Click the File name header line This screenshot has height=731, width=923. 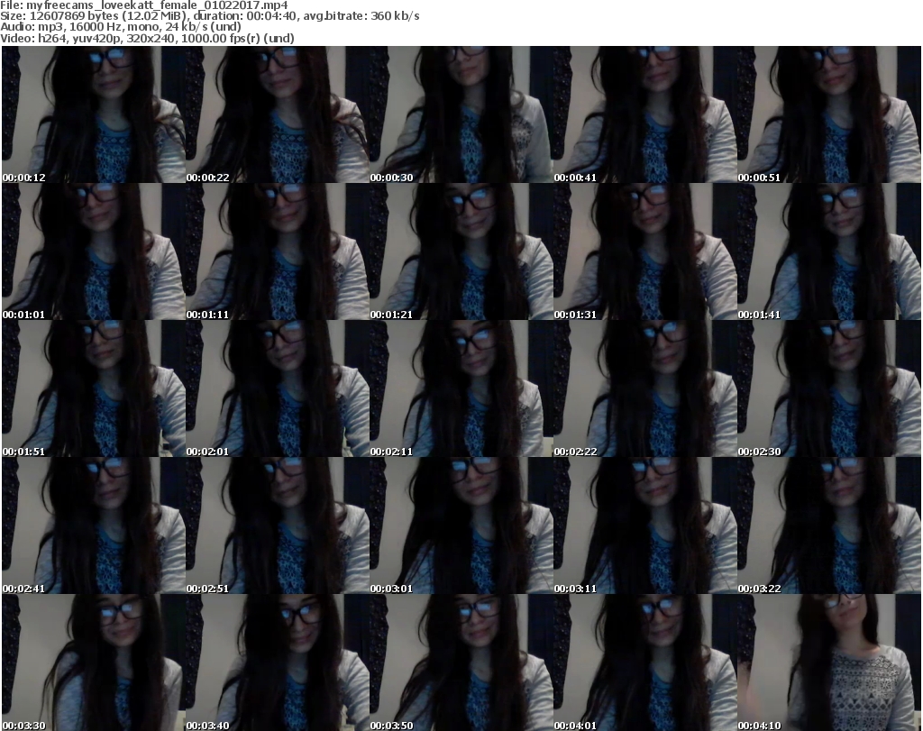tap(144, 5)
